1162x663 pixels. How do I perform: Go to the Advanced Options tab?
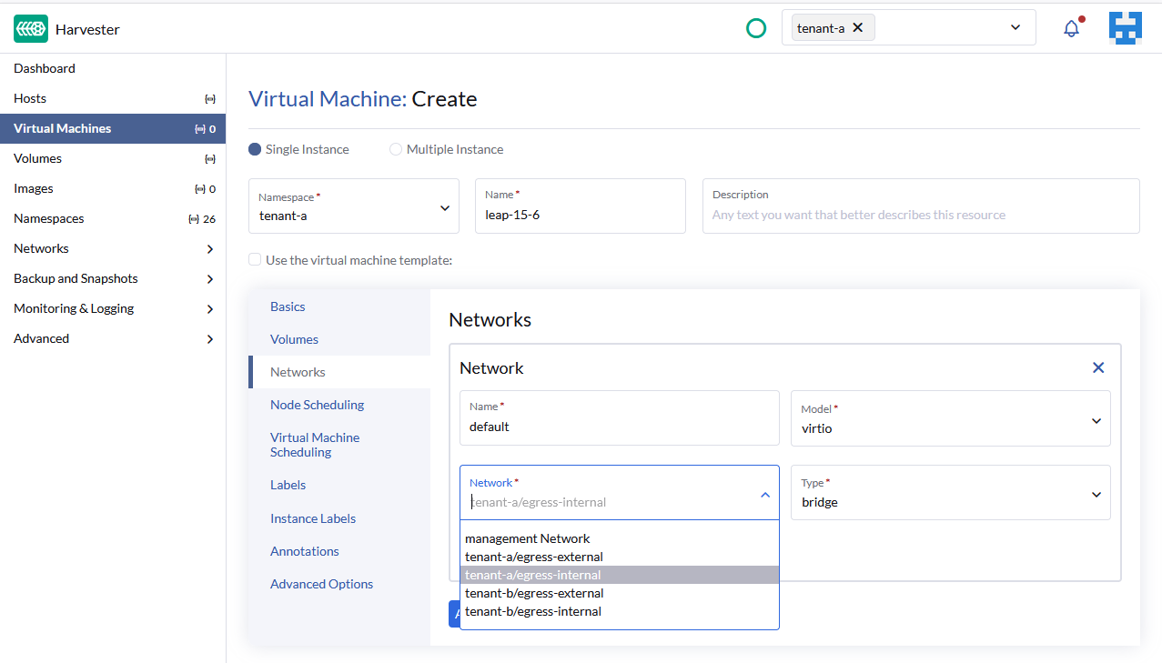coord(321,583)
